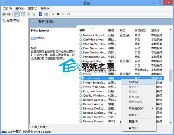Open the 操作(A) menu
This screenshot has height=135, width=174.
click(x=20, y=8)
